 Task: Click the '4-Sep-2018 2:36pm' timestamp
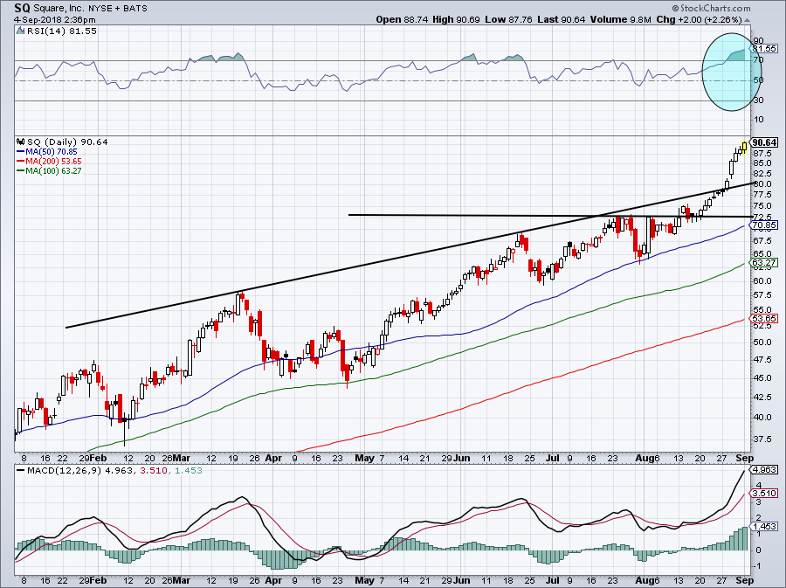click(x=55, y=20)
